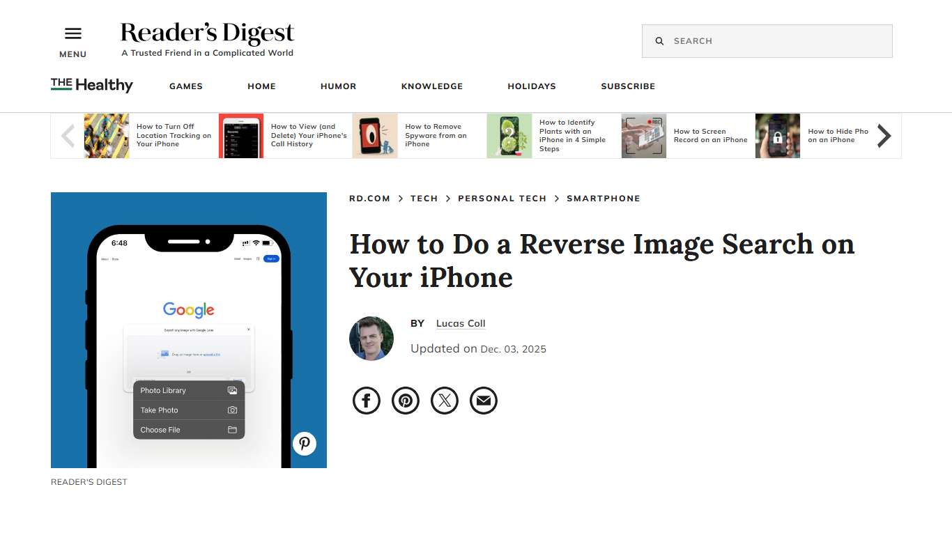Open the KNOWLEDGE menu
Screen dimensions: 952x535
(x=431, y=86)
